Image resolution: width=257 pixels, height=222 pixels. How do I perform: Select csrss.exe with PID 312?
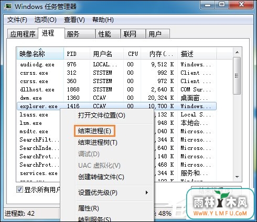(x=116, y=73)
